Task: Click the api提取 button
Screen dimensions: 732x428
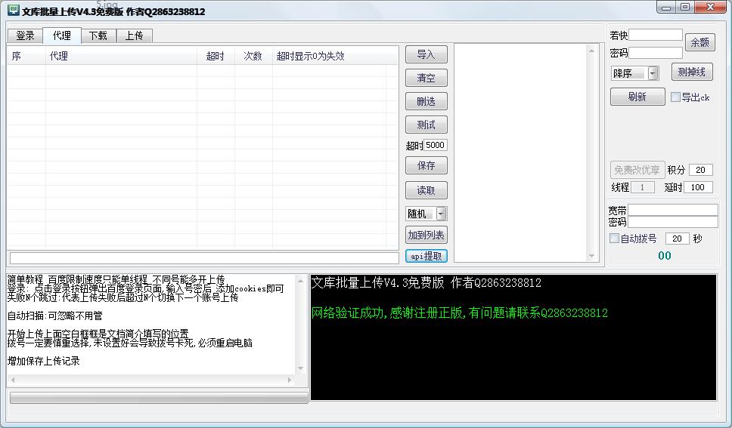Action: 426,256
